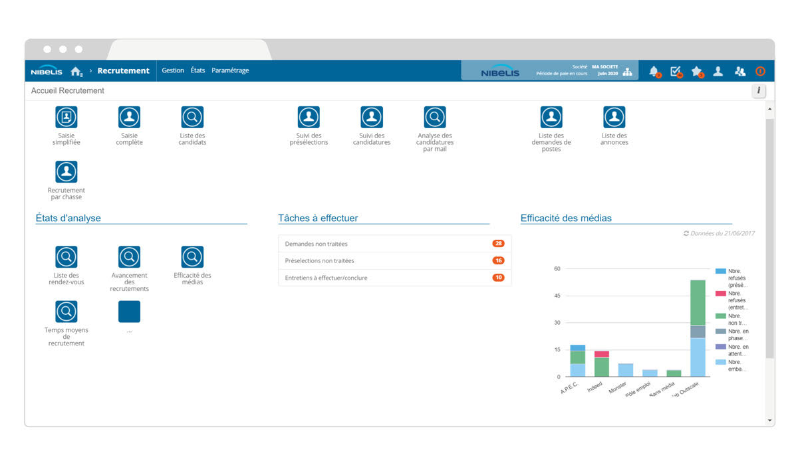The width and height of the screenshot is (798, 465).
Task: Click scrollbar up arrow
Action: [x=770, y=108]
